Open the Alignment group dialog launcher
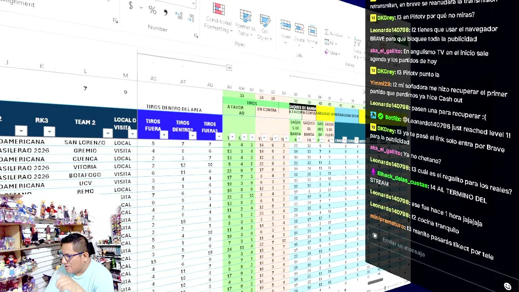Screen dimensions: 519x292 click(x=115, y=20)
